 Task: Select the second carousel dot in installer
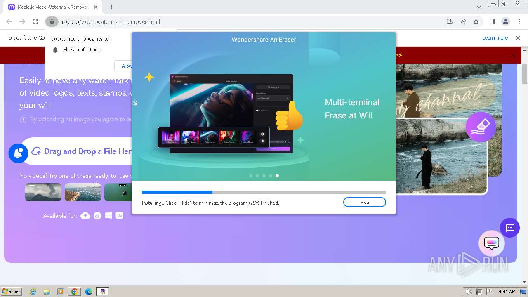pos(257,176)
